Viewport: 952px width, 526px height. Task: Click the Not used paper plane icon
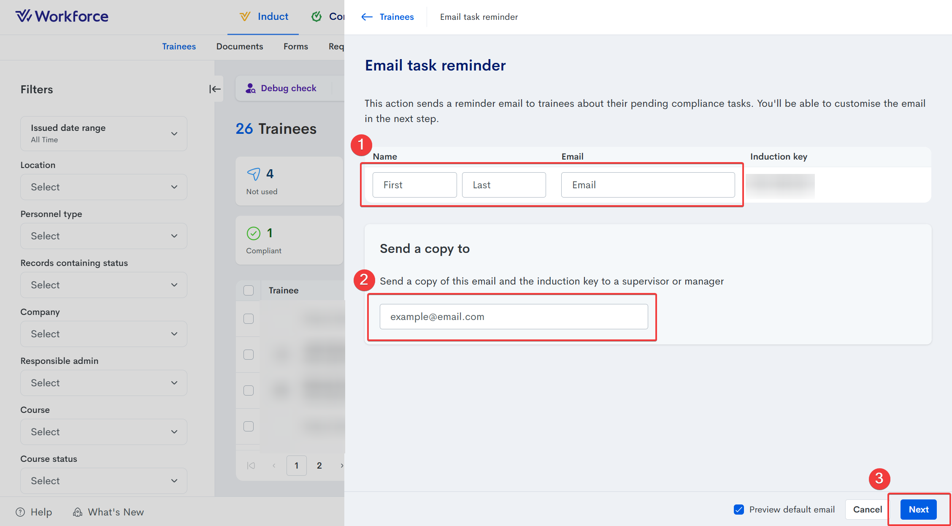(253, 174)
